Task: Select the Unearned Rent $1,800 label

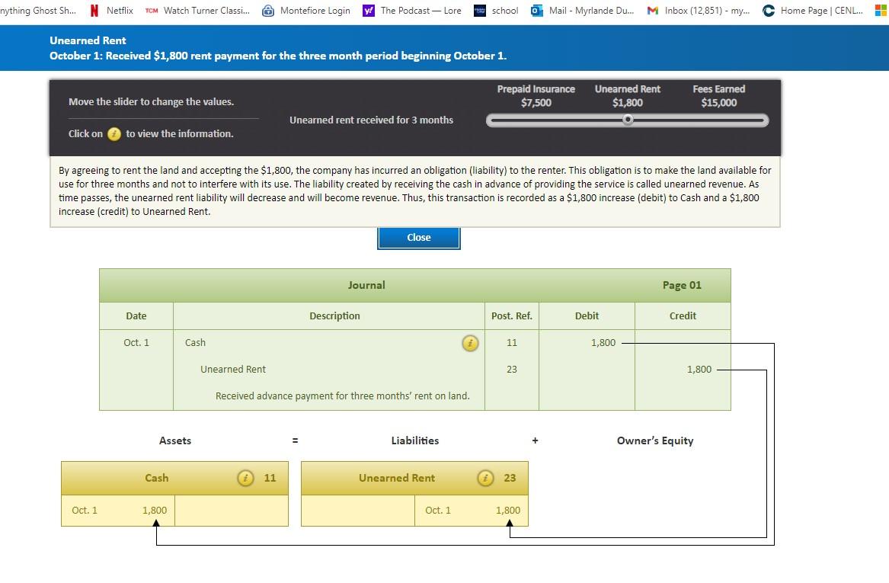Action: click(628, 96)
